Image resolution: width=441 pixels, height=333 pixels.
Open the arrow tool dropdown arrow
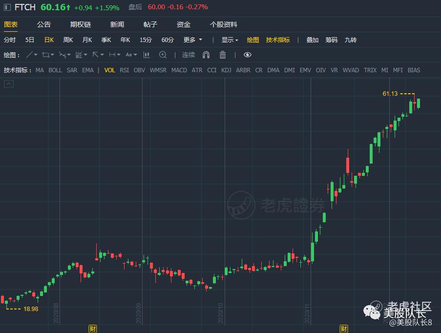(x=102, y=55)
